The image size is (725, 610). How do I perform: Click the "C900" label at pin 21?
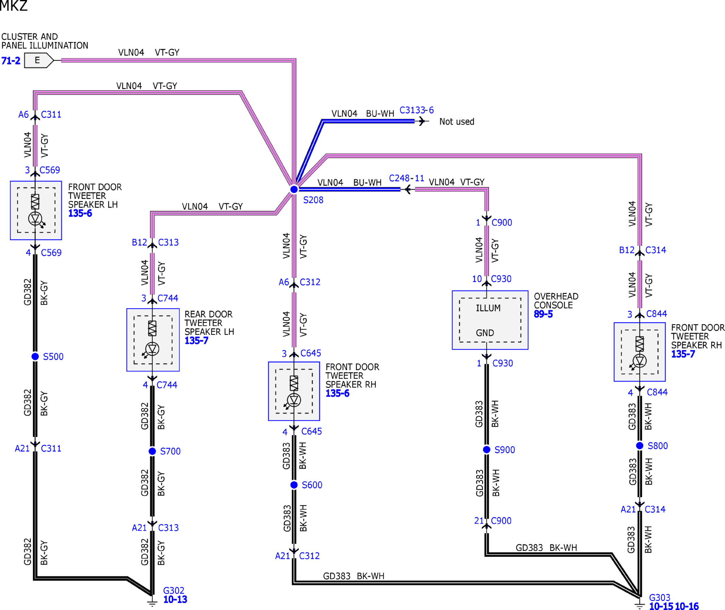(x=501, y=521)
